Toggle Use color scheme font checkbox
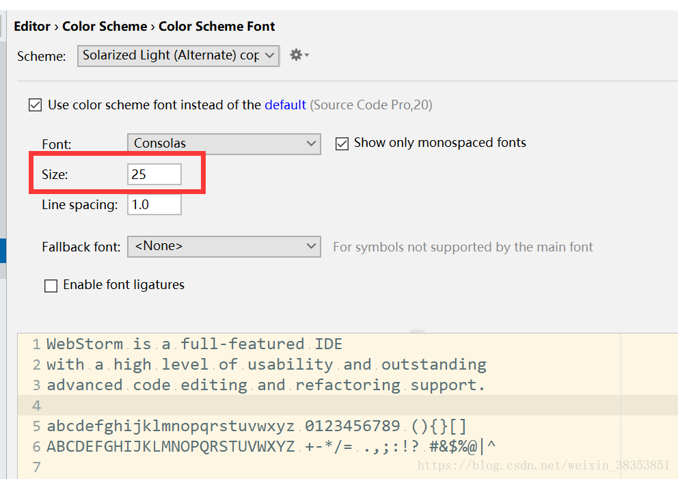This screenshot has height=479, width=678. pyautogui.click(x=35, y=105)
